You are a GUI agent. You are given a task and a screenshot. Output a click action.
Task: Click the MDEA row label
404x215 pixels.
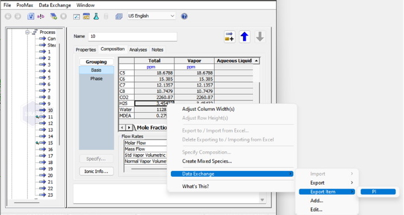pos(127,116)
